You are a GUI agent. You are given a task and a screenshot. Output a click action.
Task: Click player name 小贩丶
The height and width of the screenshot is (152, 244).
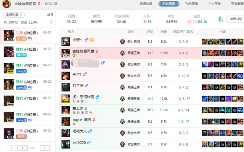(77, 40)
